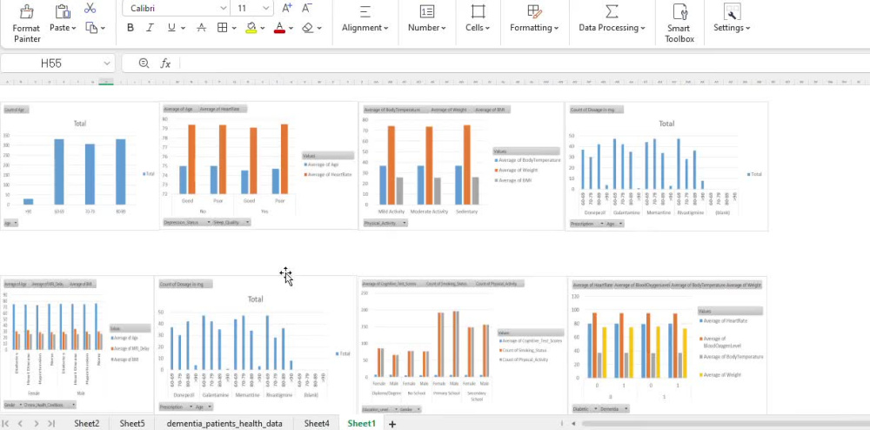Open Chronic_Health_Conditions chart filter
Image resolution: width=870 pixels, height=430 pixels.
(x=50, y=405)
